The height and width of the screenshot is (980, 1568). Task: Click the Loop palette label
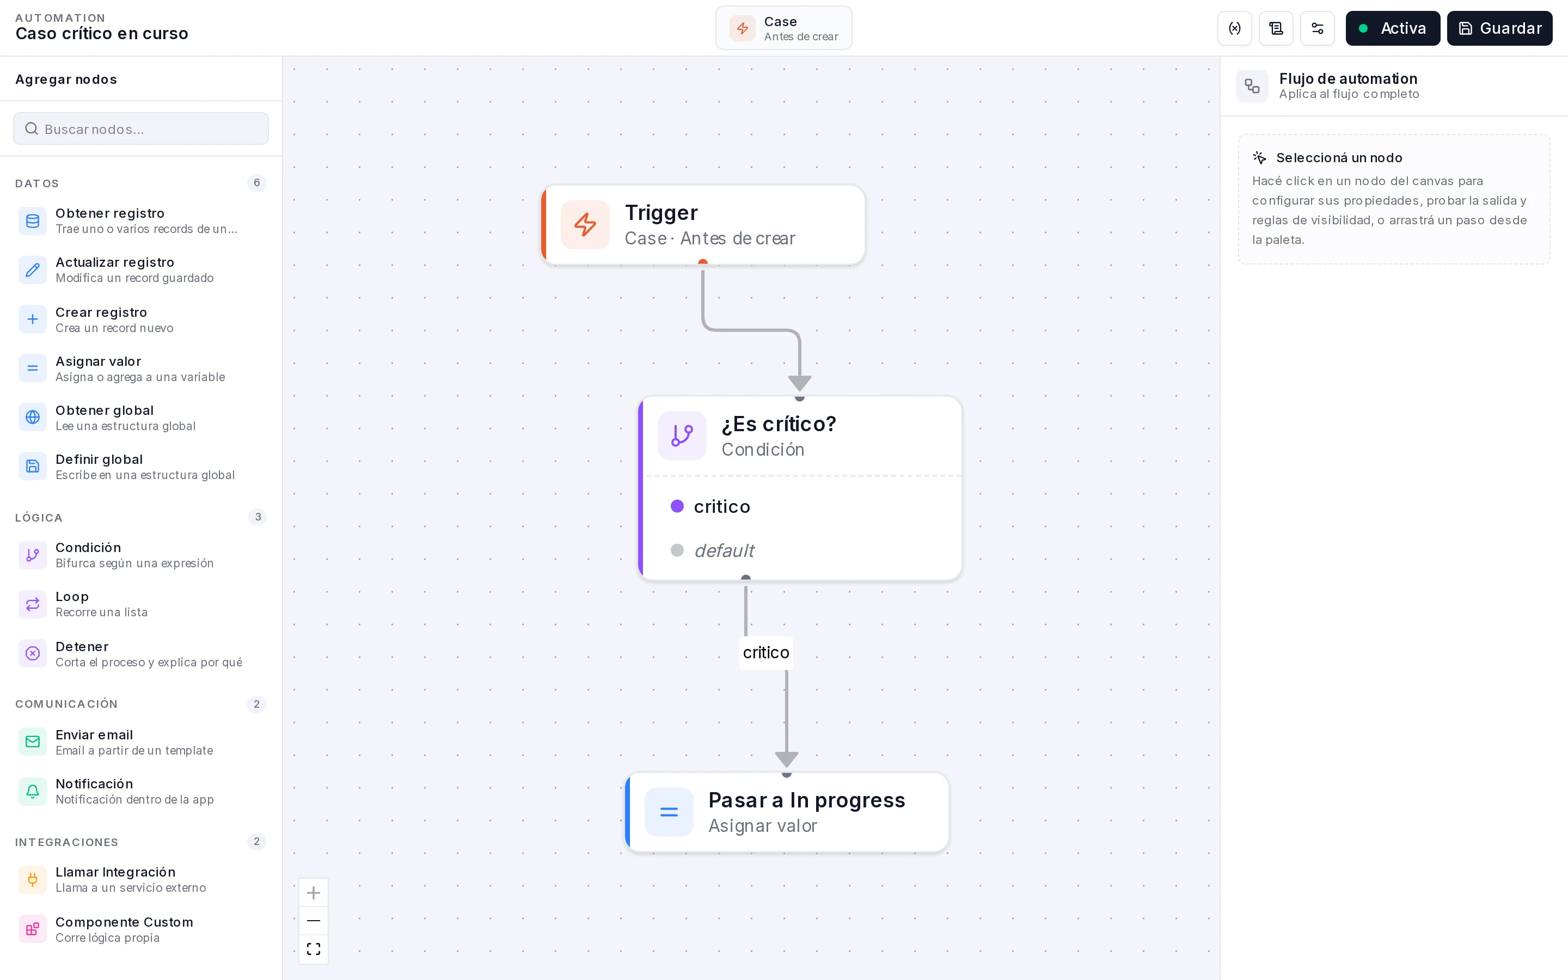(x=72, y=597)
